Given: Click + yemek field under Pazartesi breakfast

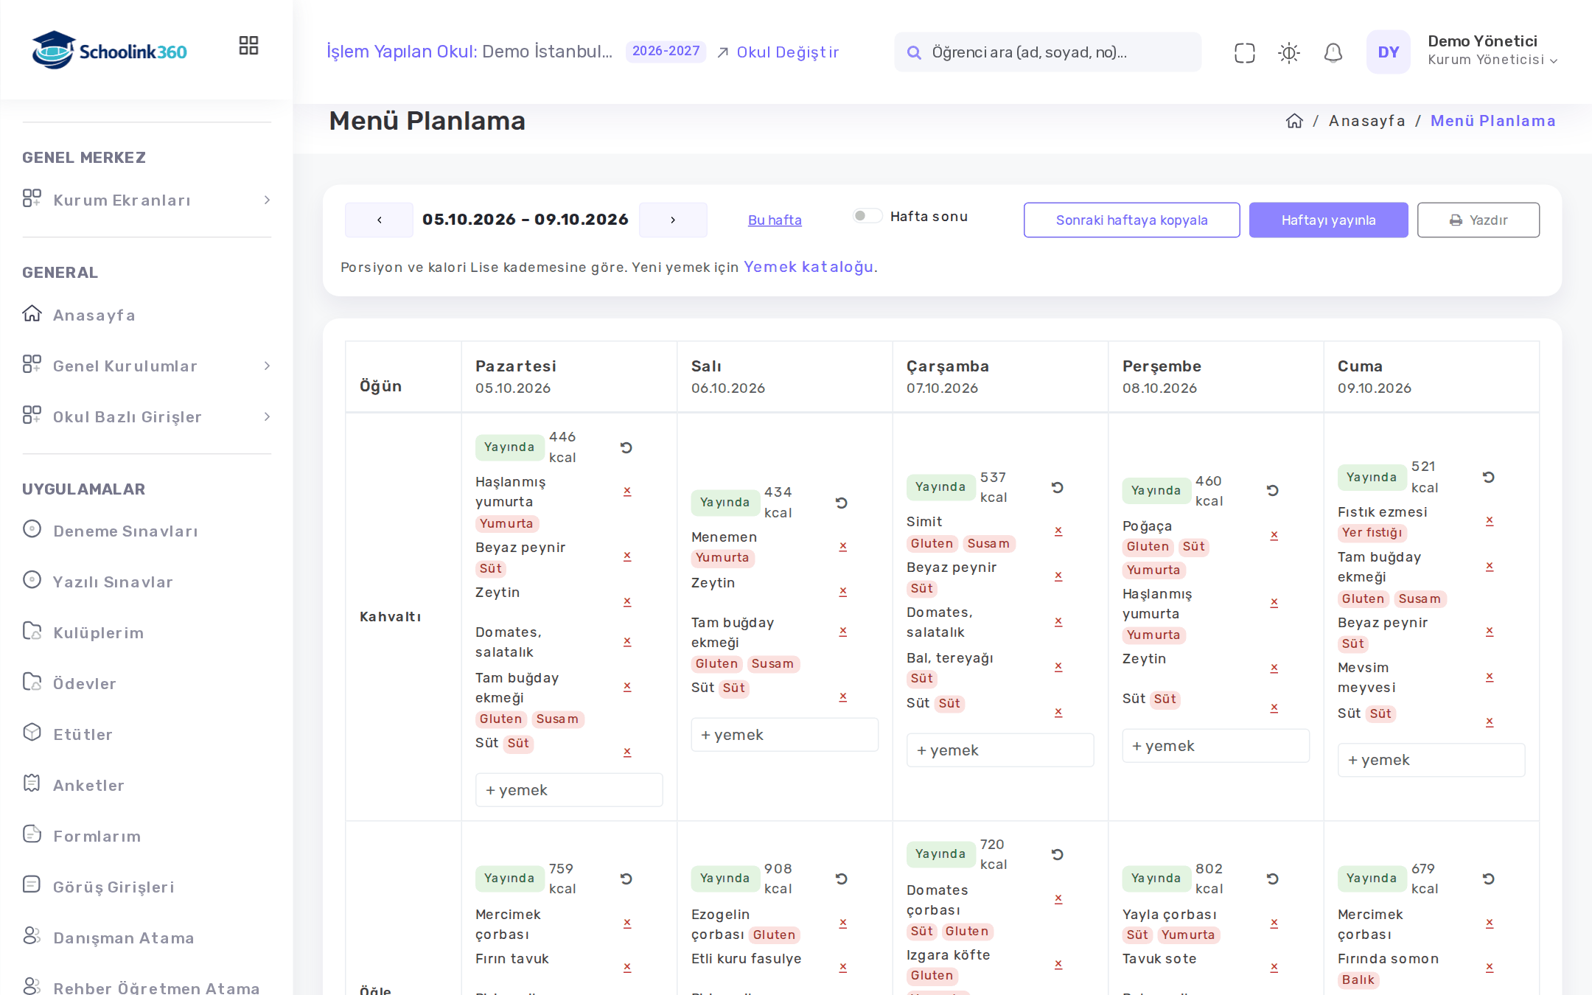Looking at the screenshot, I should tap(569, 790).
